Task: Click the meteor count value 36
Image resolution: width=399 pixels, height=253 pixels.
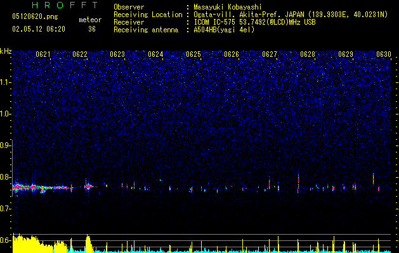Action: [92, 29]
